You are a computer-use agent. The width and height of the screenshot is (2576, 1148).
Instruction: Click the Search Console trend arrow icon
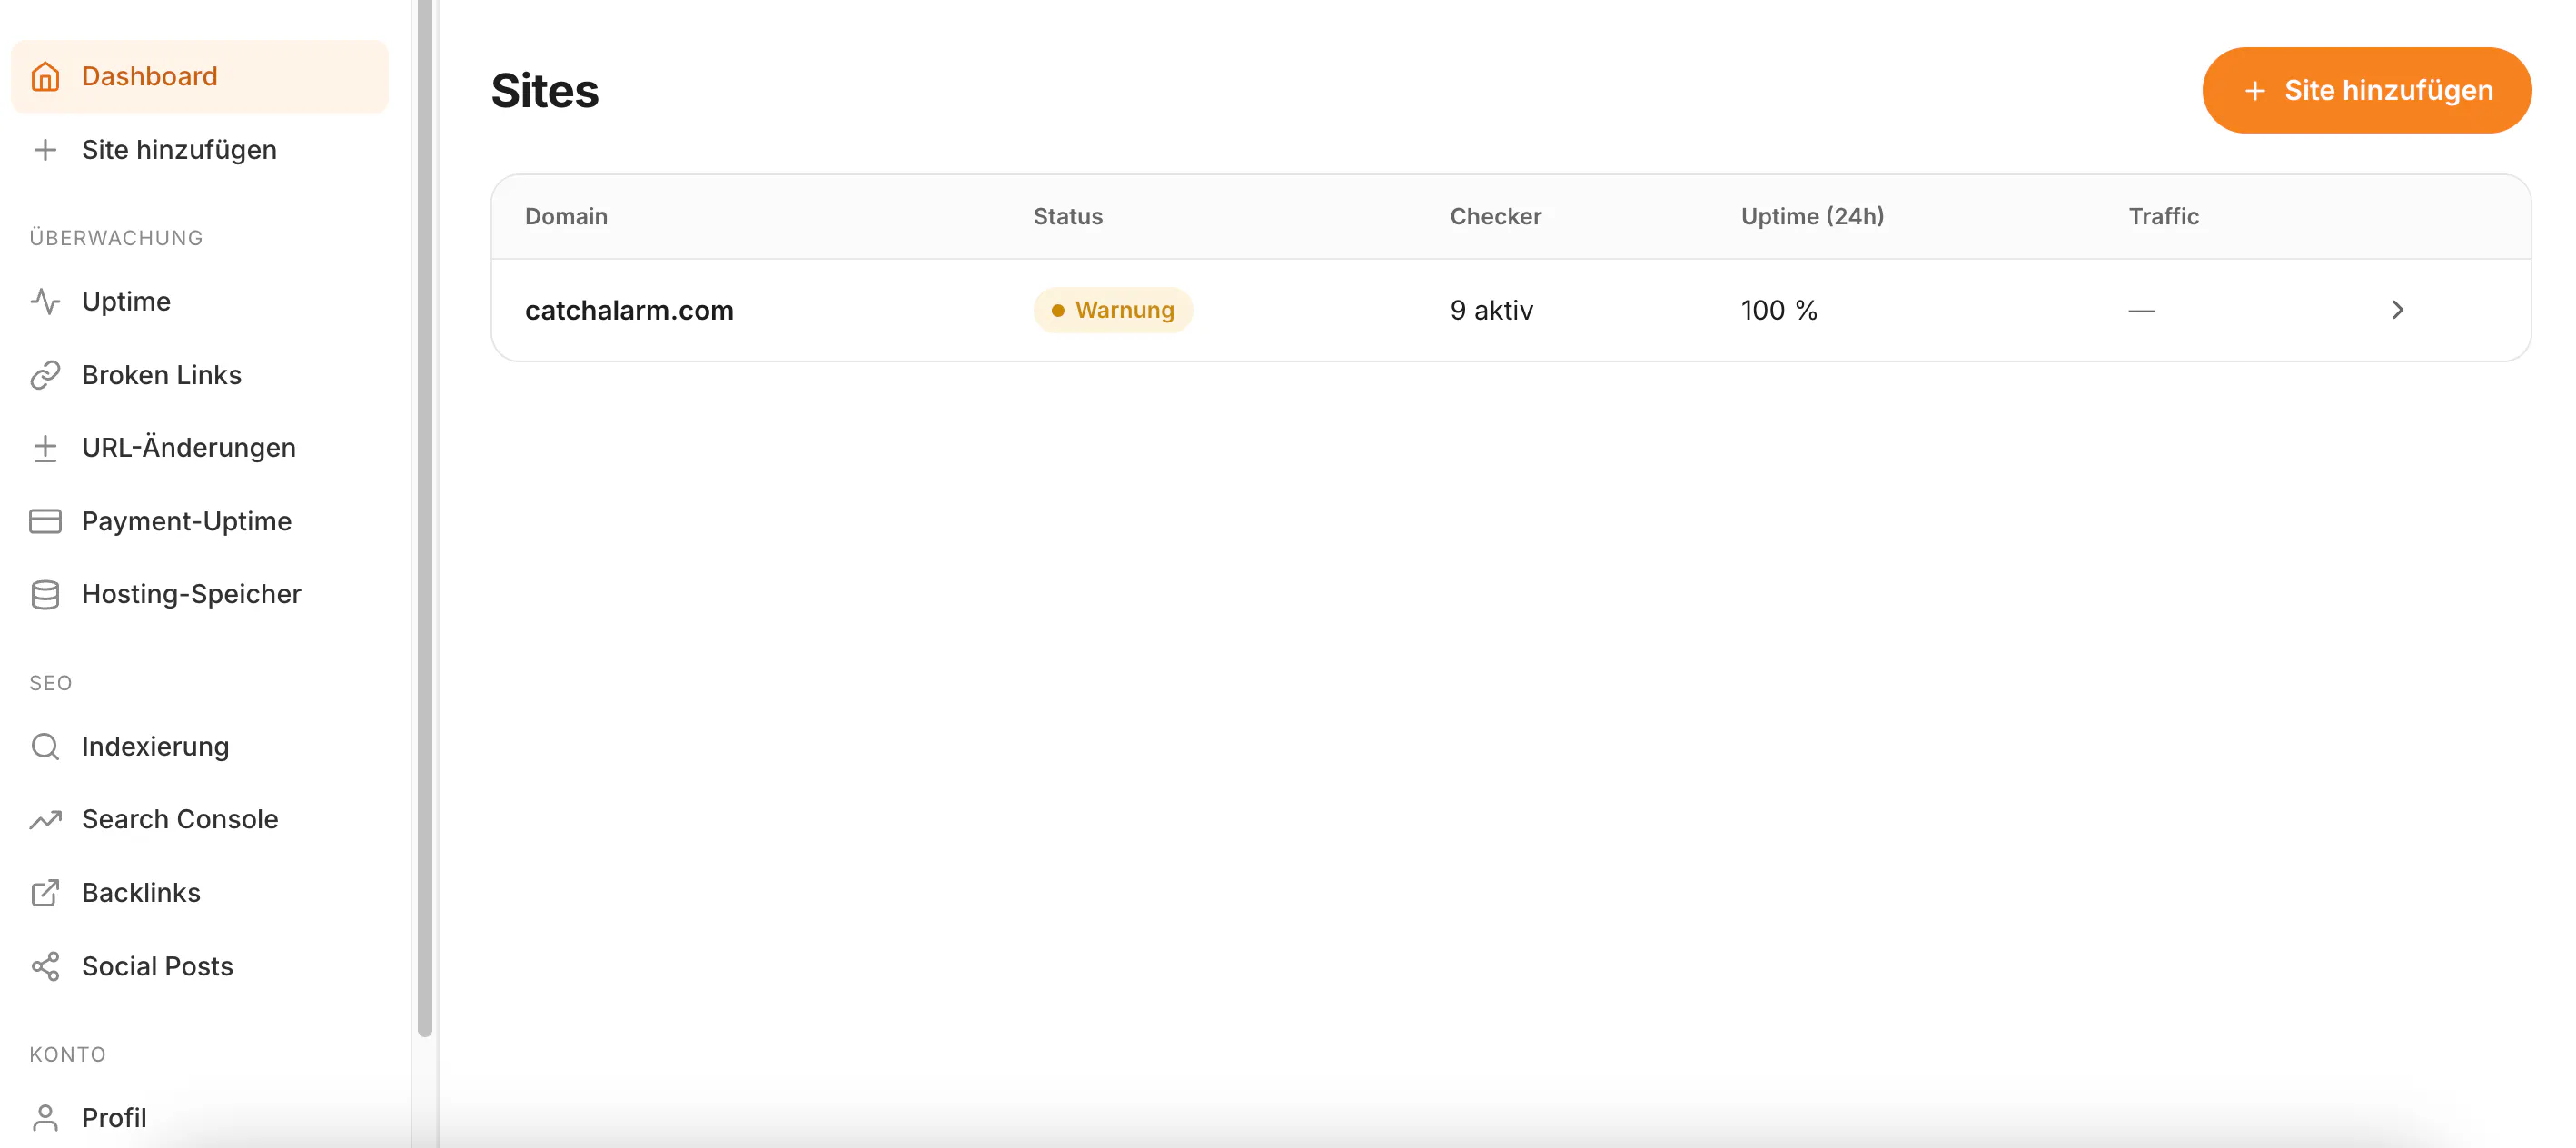[45, 819]
